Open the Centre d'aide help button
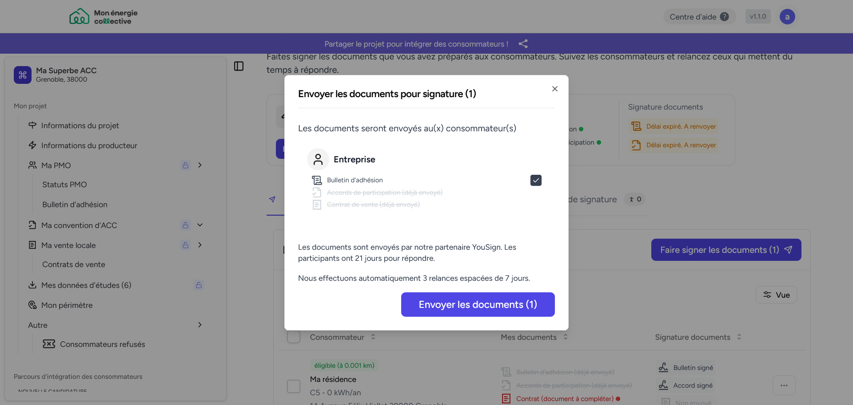 click(699, 17)
